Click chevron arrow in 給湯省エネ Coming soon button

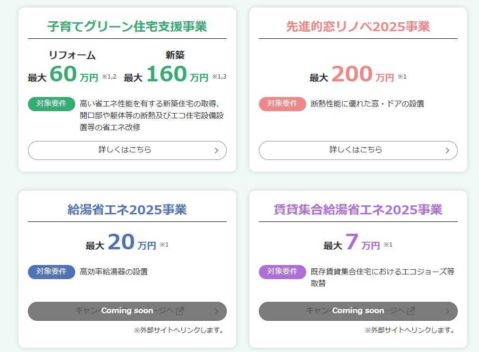point(216,311)
